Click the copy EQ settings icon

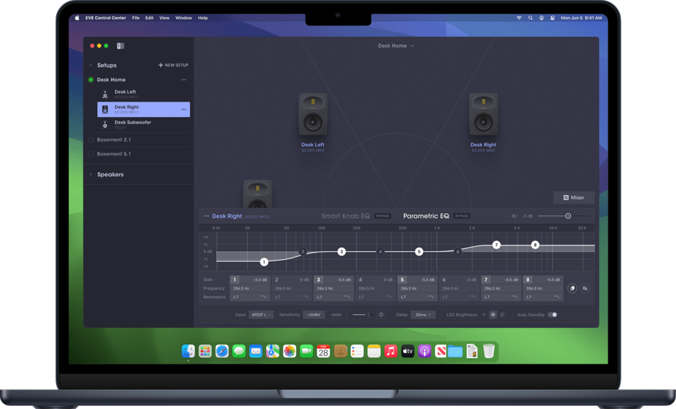coord(572,288)
